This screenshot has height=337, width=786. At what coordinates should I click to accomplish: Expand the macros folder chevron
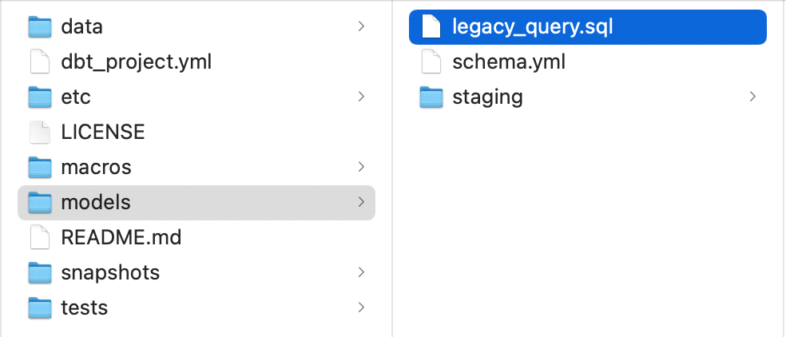tap(362, 168)
